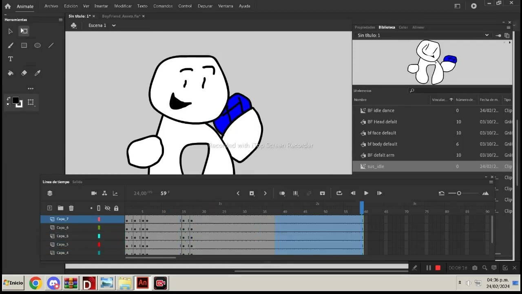522x294 pixels.
Task: Show layer parenting view in timeline
Action: pyautogui.click(x=104, y=193)
